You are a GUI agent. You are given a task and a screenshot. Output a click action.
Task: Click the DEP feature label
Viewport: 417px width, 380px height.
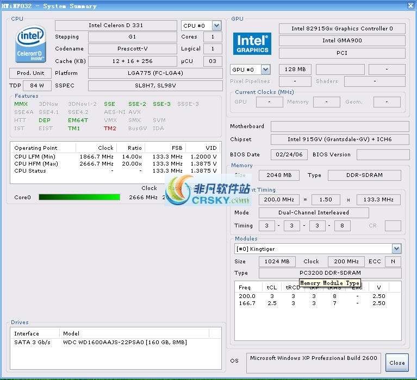tap(45, 121)
